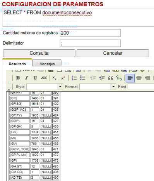The image size is (154, 181).
Task: Click the value 1708 cell
Action: tap(35, 160)
